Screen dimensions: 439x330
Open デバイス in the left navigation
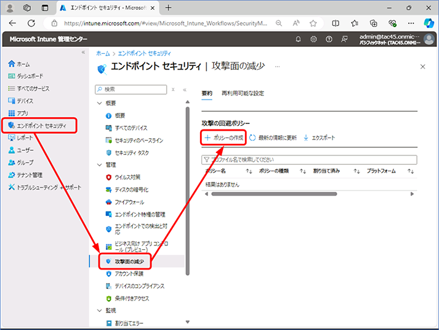(x=21, y=101)
